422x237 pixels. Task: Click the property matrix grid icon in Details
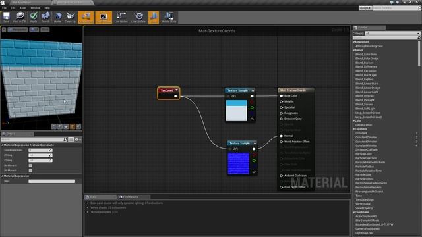pyautogui.click(x=71, y=139)
